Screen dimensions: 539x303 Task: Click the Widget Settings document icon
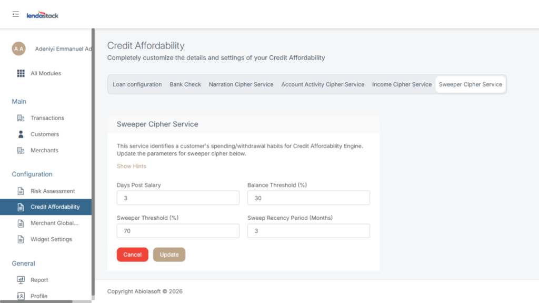21,239
